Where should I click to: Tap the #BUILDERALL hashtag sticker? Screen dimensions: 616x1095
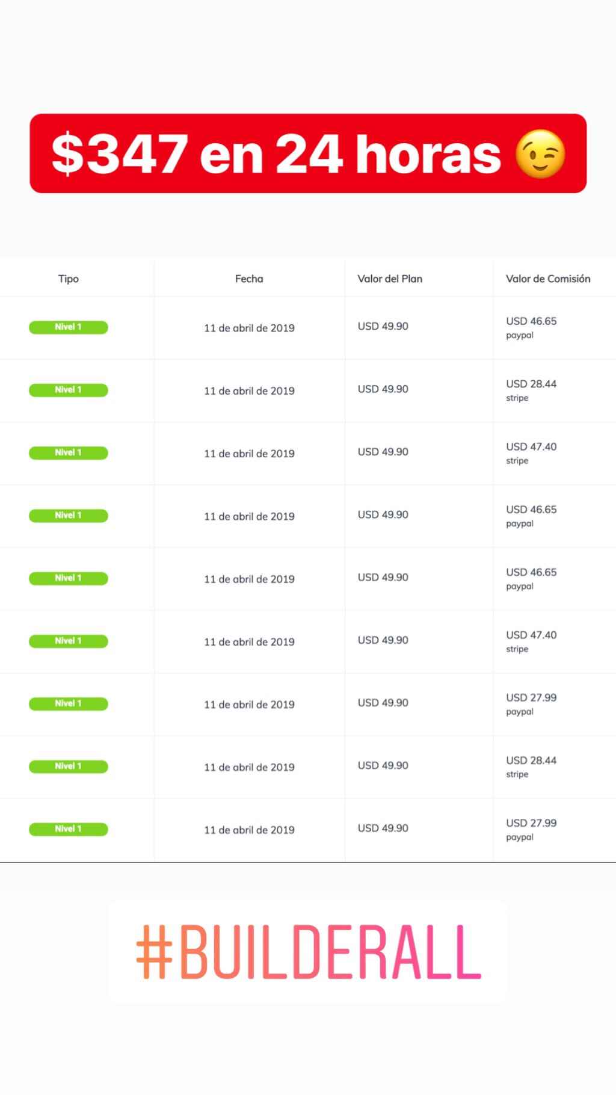pyautogui.click(x=309, y=952)
